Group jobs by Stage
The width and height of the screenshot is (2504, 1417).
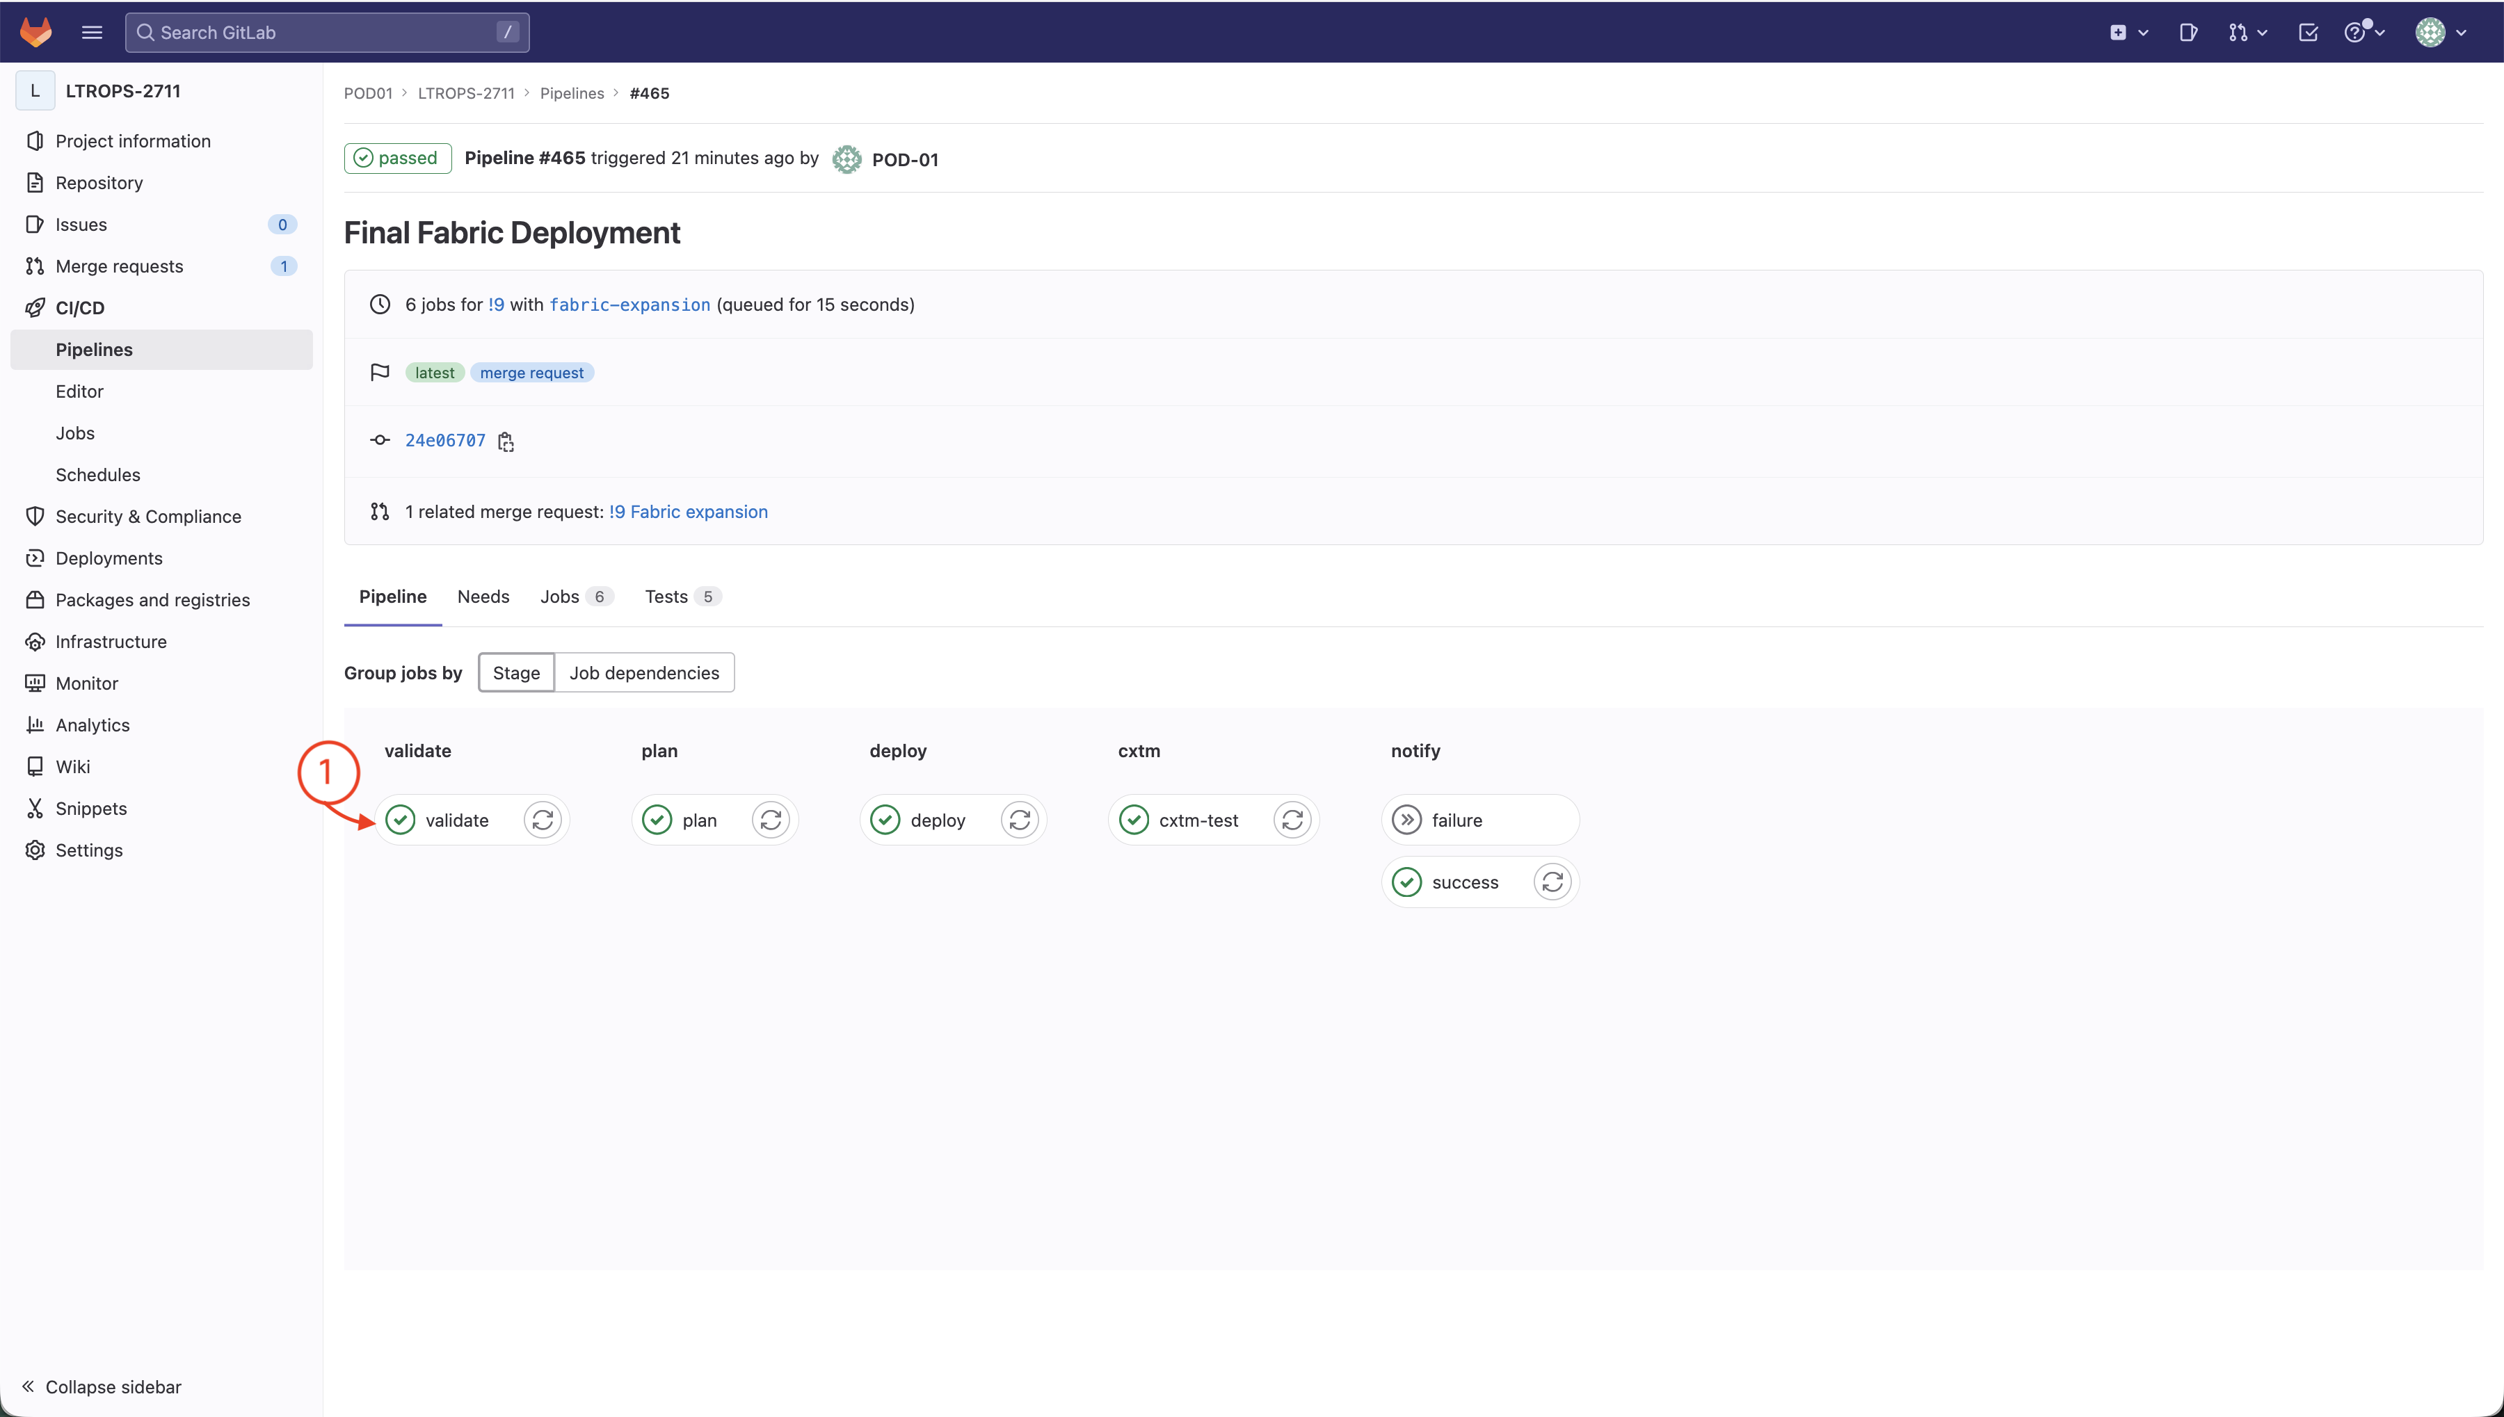(516, 672)
